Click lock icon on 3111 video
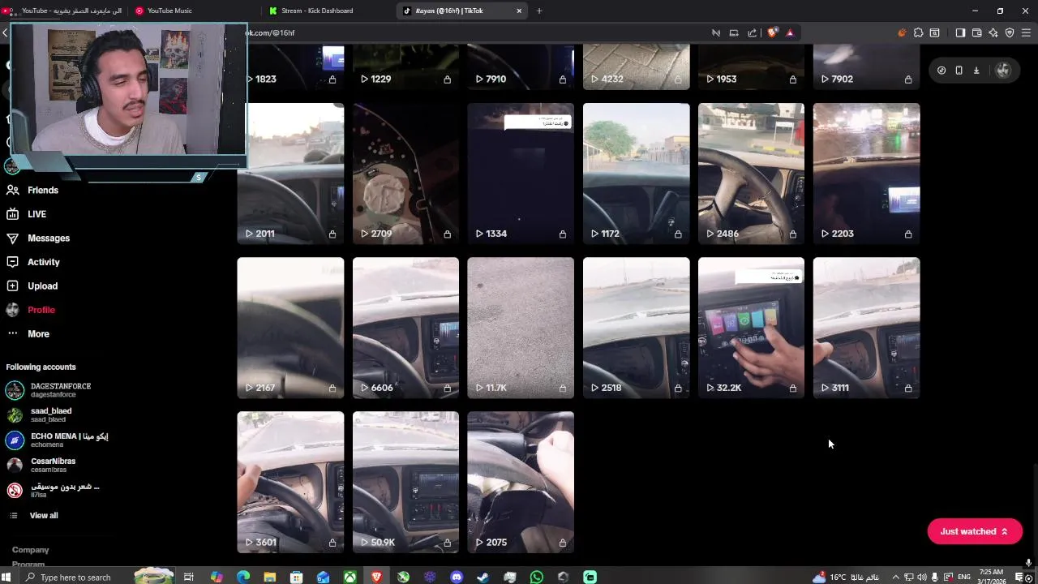 (x=908, y=388)
